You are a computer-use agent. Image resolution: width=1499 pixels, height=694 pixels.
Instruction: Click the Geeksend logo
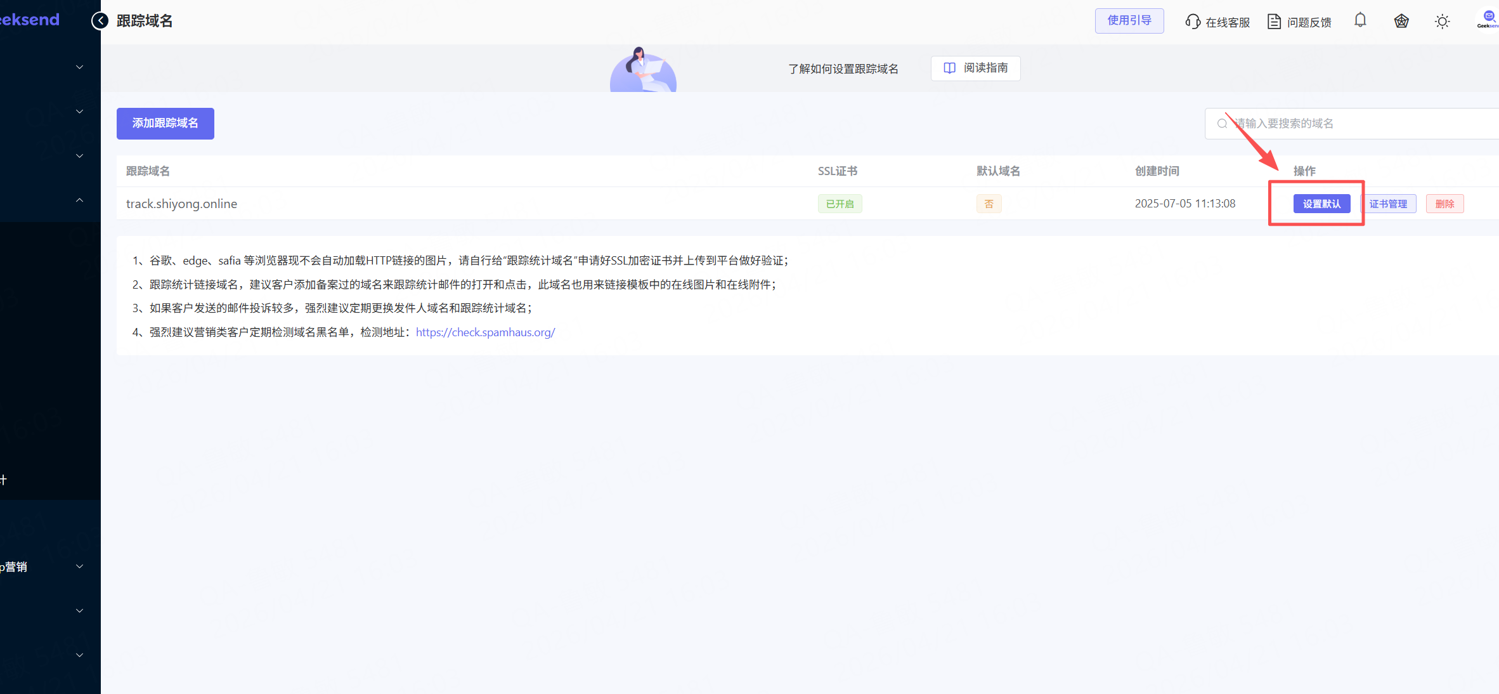[29, 20]
